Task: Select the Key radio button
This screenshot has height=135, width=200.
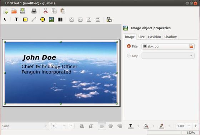Action: [x=129, y=56]
